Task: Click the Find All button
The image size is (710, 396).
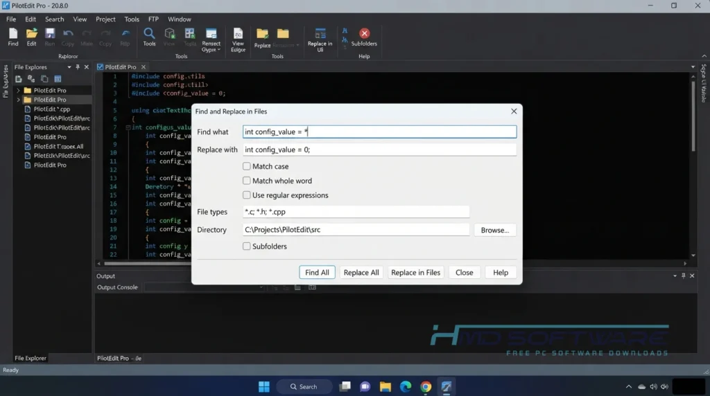Action: pos(317,273)
